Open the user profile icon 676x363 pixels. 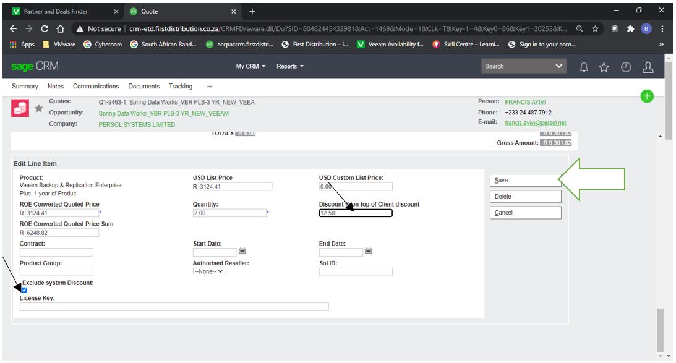point(648,67)
